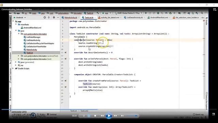Open Device File Explorer side panel
The width and height of the screenshot is (218, 123).
[x=207, y=101]
